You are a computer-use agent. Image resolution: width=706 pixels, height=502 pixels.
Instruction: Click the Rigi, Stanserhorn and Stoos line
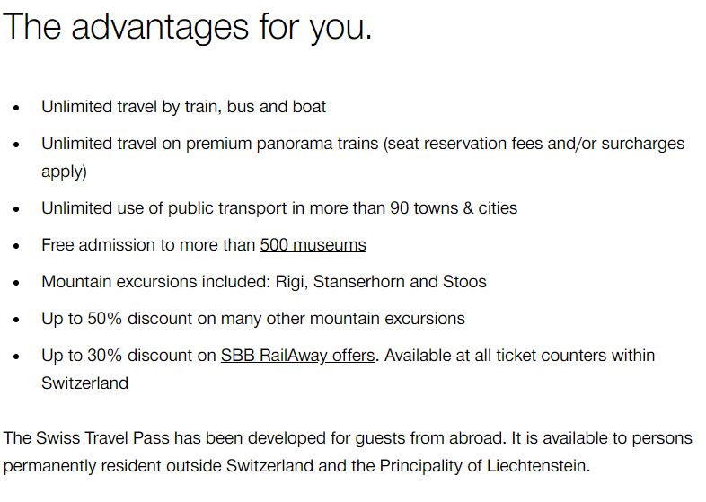(263, 282)
